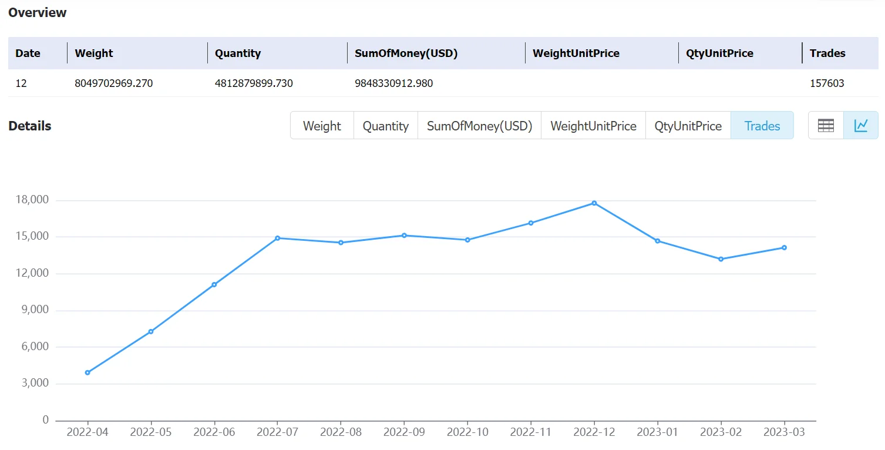The image size is (885, 450).
Task: Click the 6,000 y-axis label
Action: (x=35, y=347)
